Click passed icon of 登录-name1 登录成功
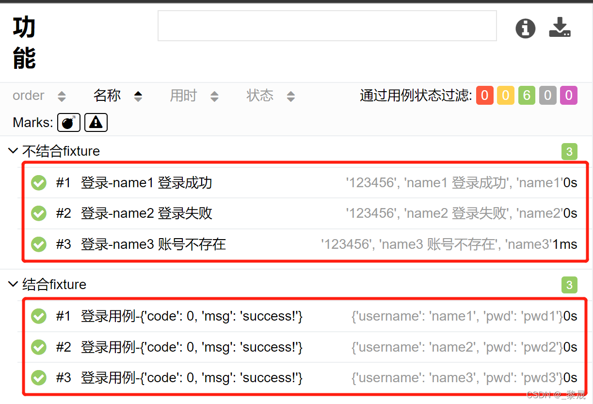This screenshot has height=404, width=593. (39, 183)
